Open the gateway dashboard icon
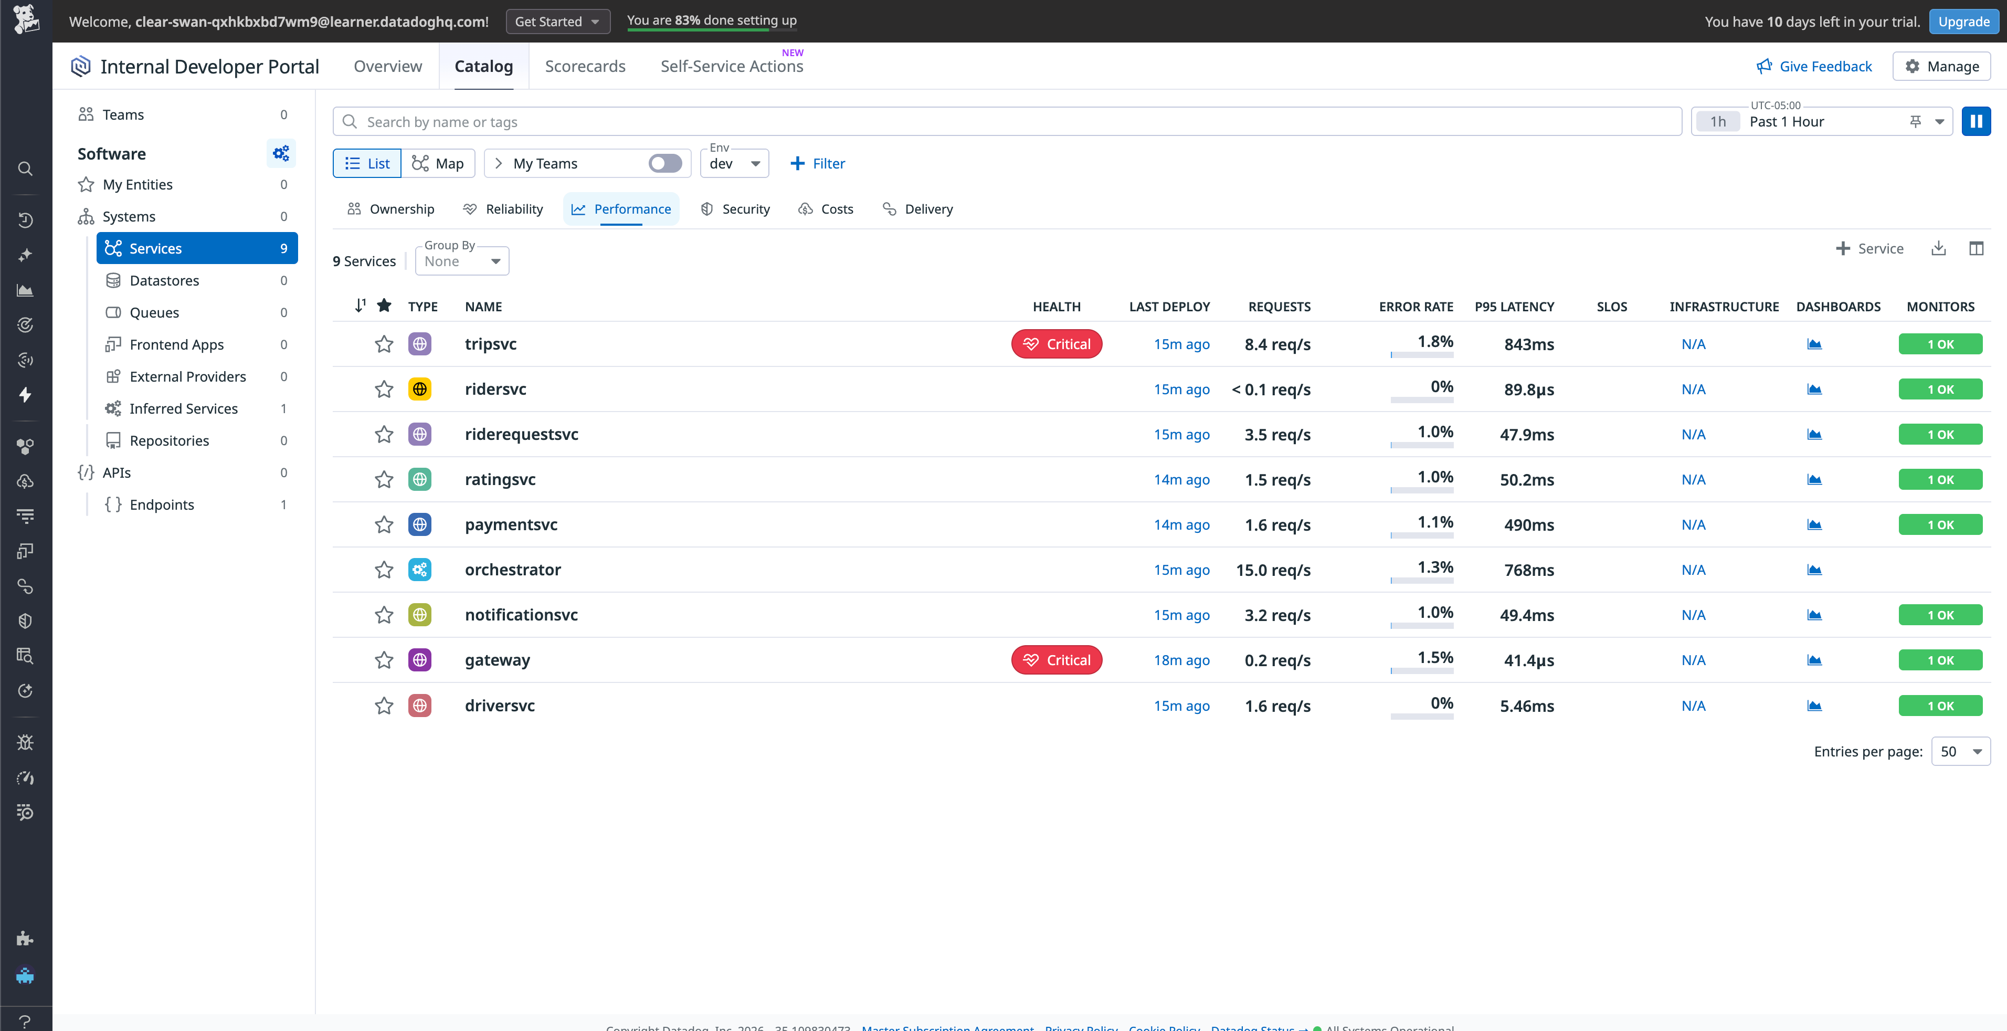 point(1814,660)
